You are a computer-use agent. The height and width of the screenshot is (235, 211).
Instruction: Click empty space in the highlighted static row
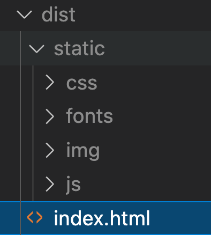pyautogui.click(x=157, y=48)
